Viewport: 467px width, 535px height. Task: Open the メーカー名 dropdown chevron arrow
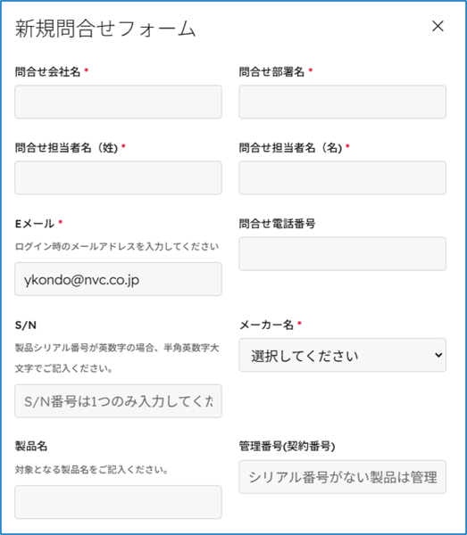point(438,355)
